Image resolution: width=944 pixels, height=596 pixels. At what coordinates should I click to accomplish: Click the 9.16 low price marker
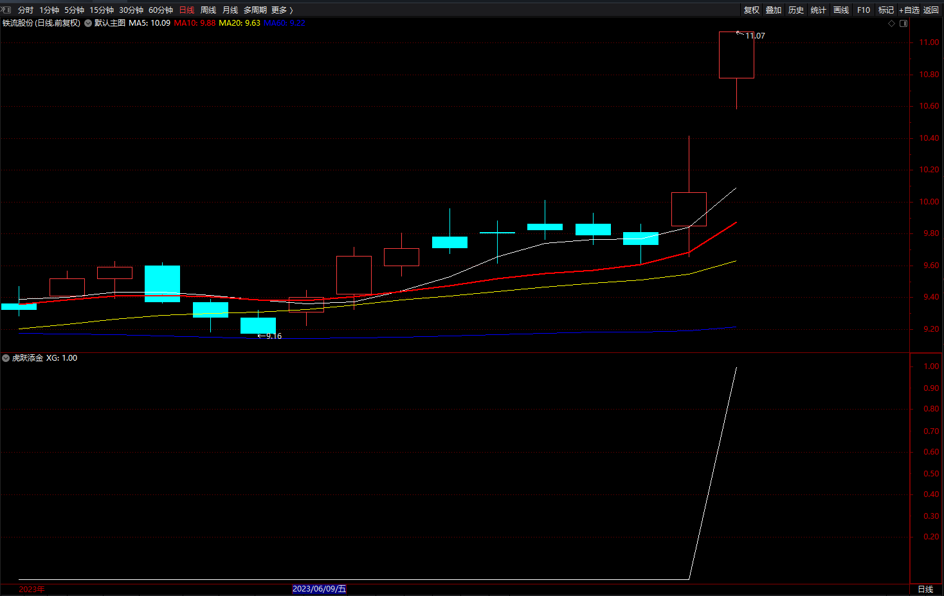pyautogui.click(x=274, y=336)
